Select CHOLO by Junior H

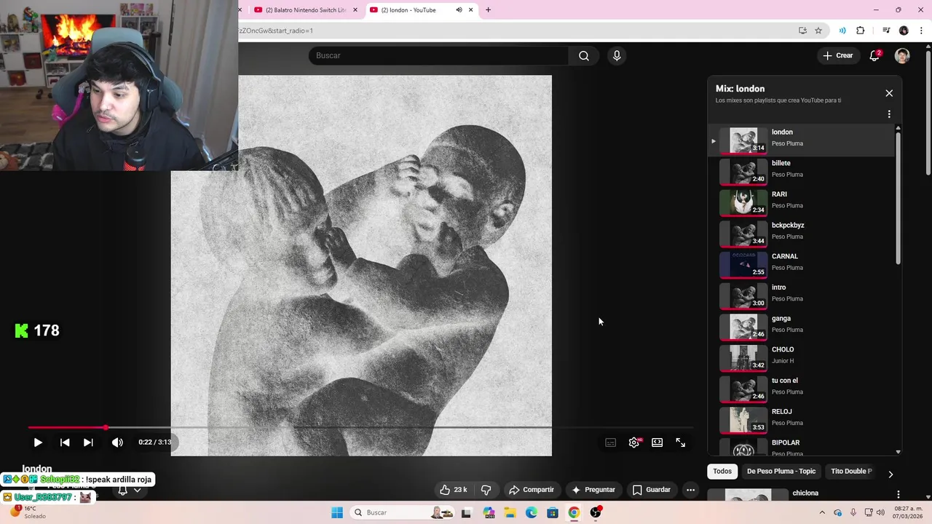802,357
